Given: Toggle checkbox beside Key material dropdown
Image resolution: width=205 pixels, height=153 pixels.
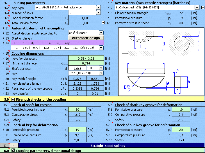Looking at the screenshot, I should pyautogui.click(x=203, y=8).
